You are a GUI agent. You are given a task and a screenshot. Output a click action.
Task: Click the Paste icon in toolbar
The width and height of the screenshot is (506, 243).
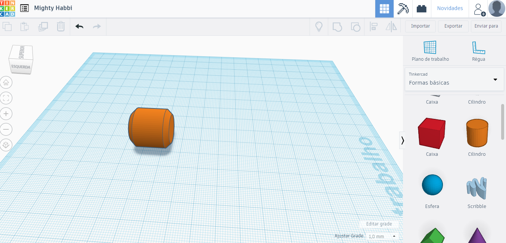(x=25, y=26)
